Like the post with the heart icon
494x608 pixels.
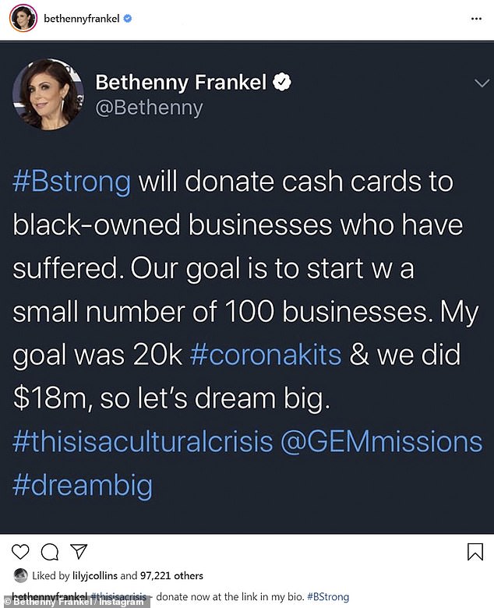pos(21,553)
